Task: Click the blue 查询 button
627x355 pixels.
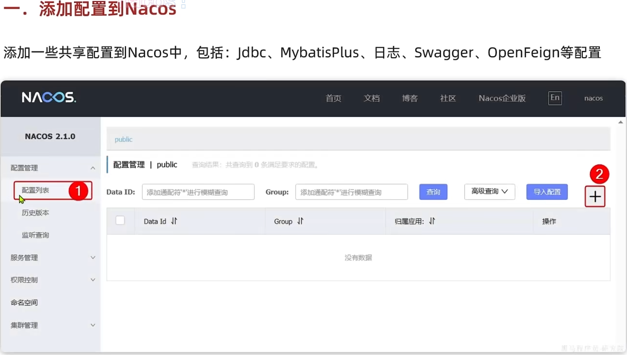Action: coord(433,192)
